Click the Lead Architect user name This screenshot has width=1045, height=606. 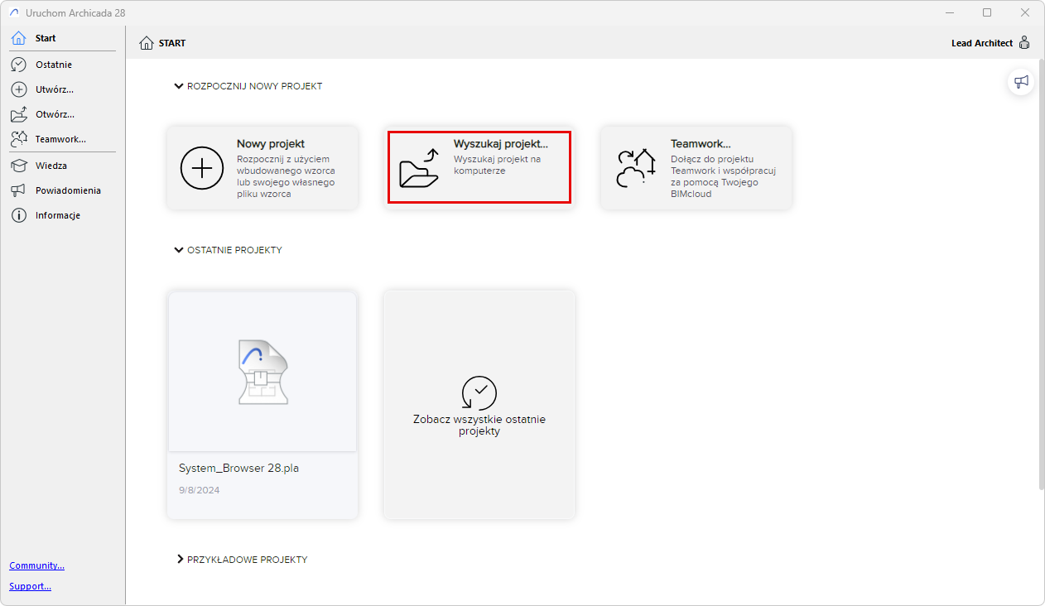(982, 43)
